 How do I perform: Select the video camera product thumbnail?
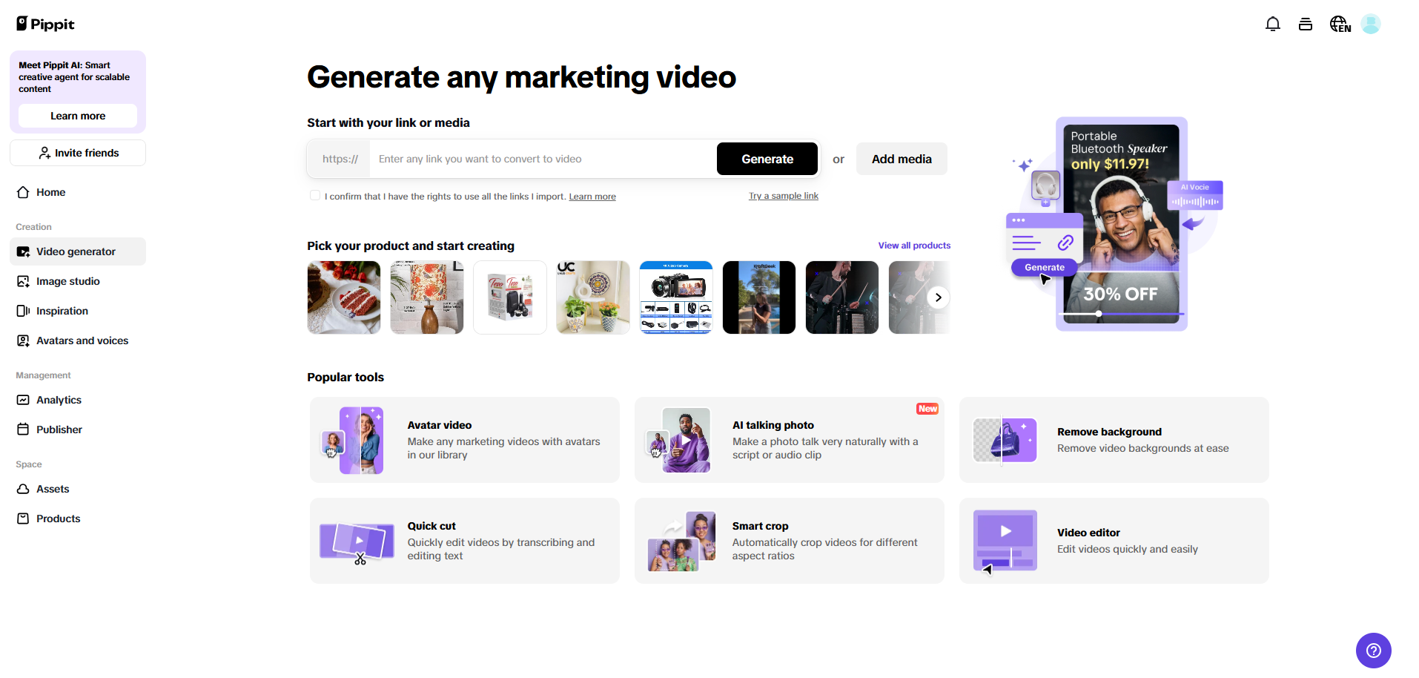click(x=676, y=297)
